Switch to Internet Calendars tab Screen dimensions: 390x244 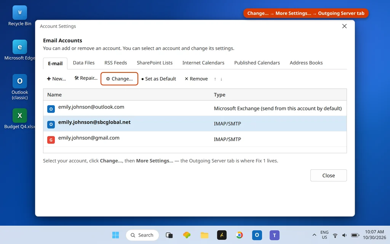coord(203,63)
